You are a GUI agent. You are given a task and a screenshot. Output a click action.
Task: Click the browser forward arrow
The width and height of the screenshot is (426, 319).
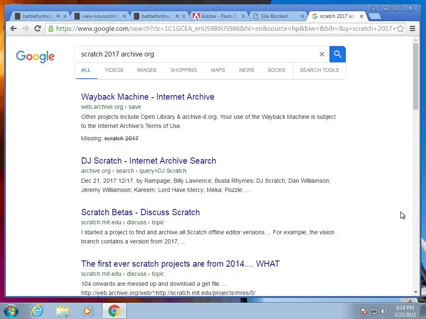pyautogui.click(x=25, y=29)
